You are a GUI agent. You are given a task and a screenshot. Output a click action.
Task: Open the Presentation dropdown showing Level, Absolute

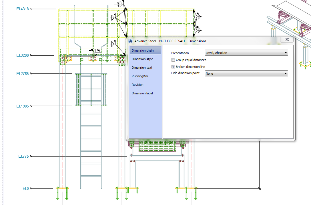point(246,53)
